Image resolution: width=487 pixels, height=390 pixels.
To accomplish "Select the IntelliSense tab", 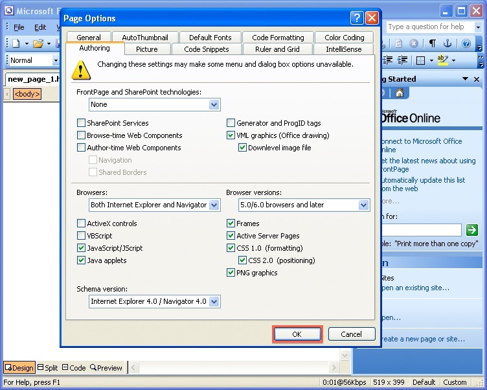I will (344, 49).
